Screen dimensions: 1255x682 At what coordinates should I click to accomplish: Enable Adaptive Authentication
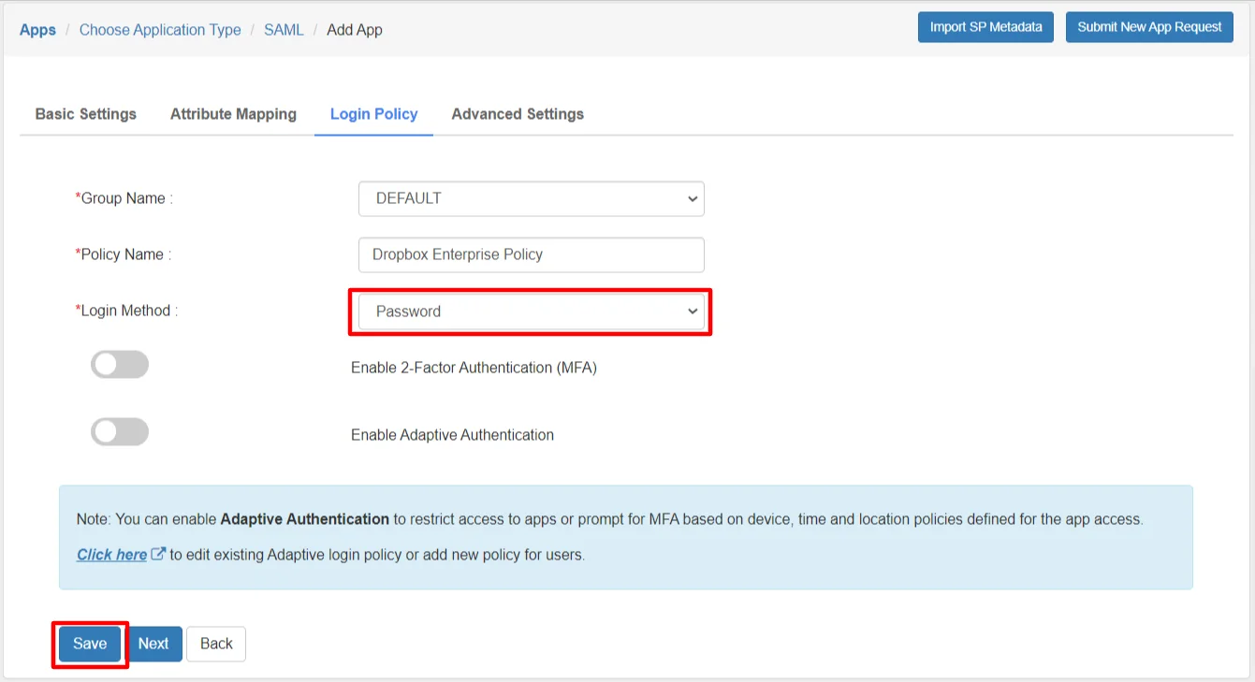coord(119,431)
